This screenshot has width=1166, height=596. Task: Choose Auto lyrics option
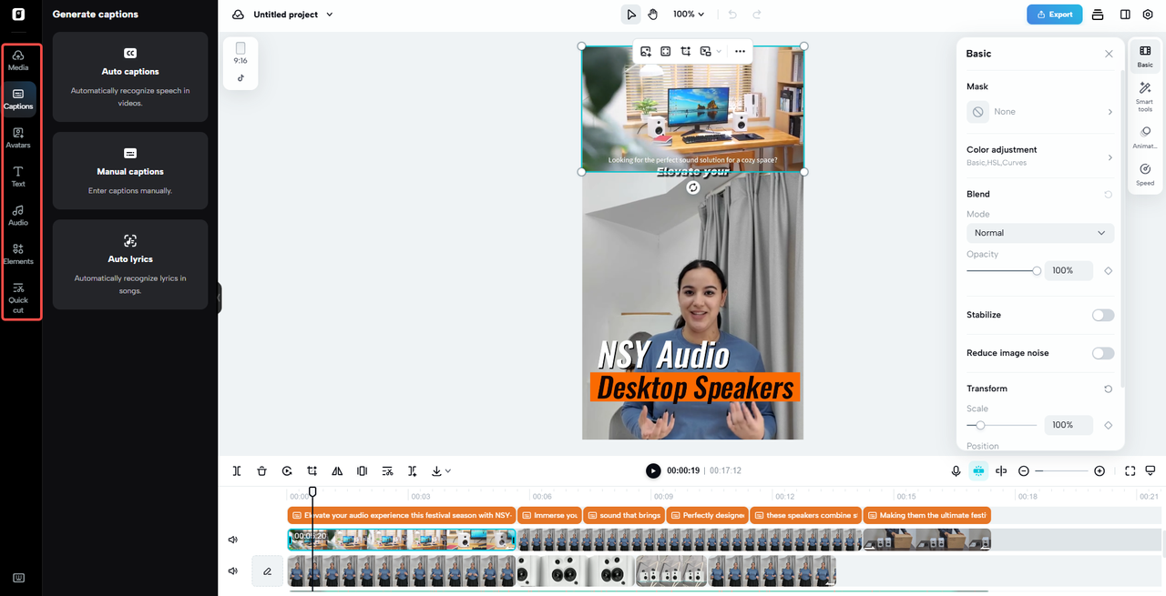pyautogui.click(x=130, y=265)
